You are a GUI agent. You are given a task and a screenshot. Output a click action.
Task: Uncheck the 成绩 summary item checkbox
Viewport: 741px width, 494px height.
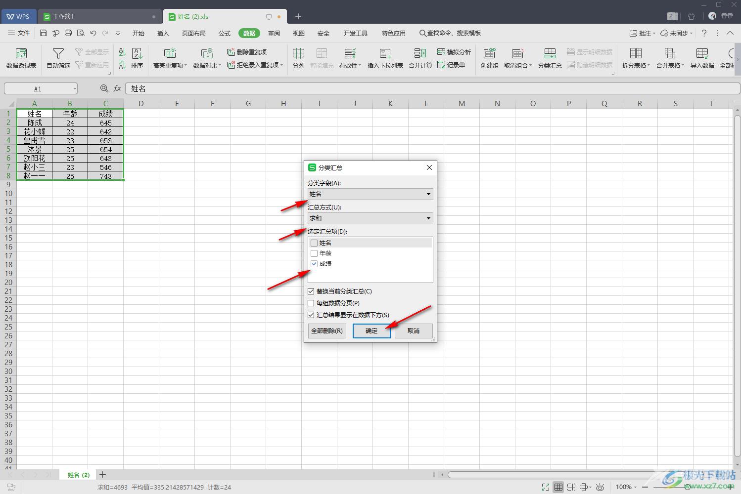[314, 264]
